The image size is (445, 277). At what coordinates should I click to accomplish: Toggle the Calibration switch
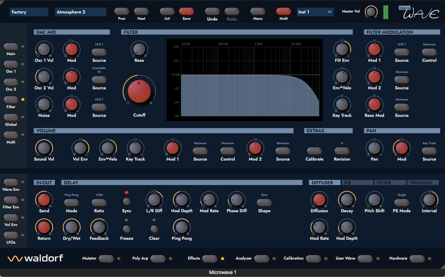(x=313, y=258)
